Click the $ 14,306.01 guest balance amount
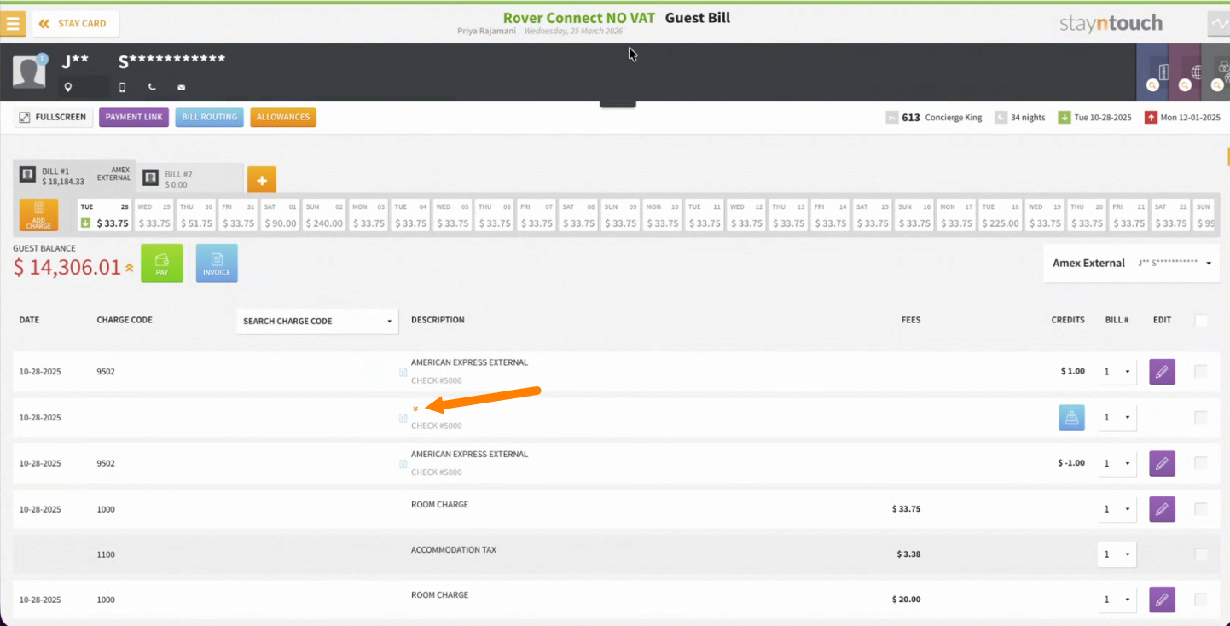Viewport: 1230px width, 626px height. [x=67, y=267]
